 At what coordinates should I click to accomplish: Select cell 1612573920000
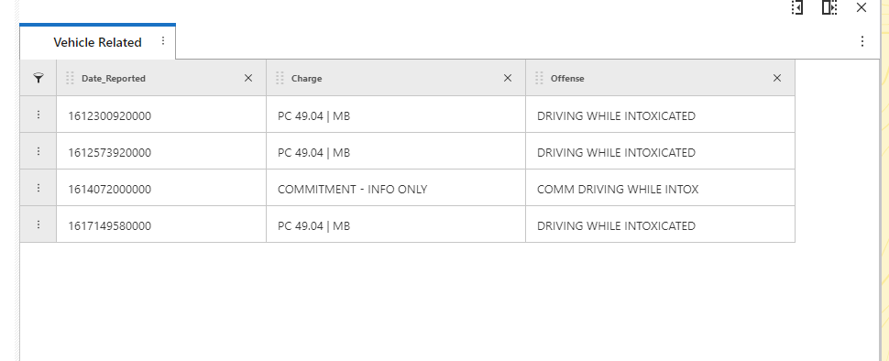[x=161, y=151]
